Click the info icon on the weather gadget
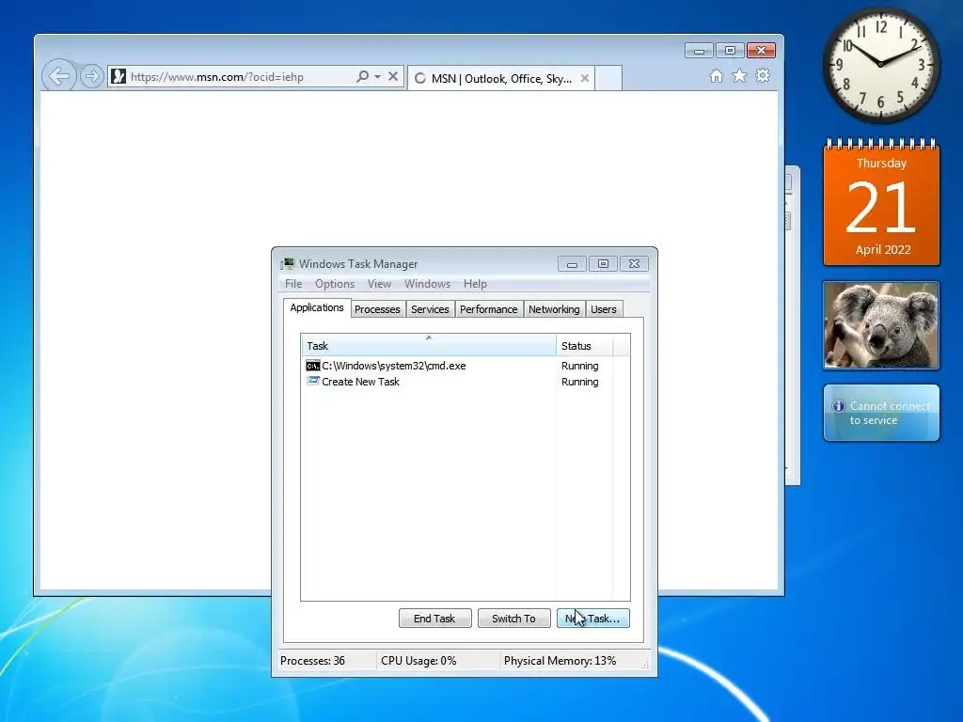Viewport: 963px width, 722px height. 838,406
